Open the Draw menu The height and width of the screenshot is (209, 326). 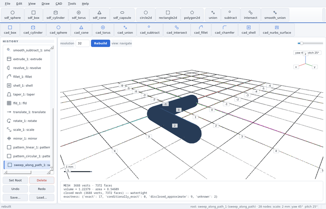(46, 4)
